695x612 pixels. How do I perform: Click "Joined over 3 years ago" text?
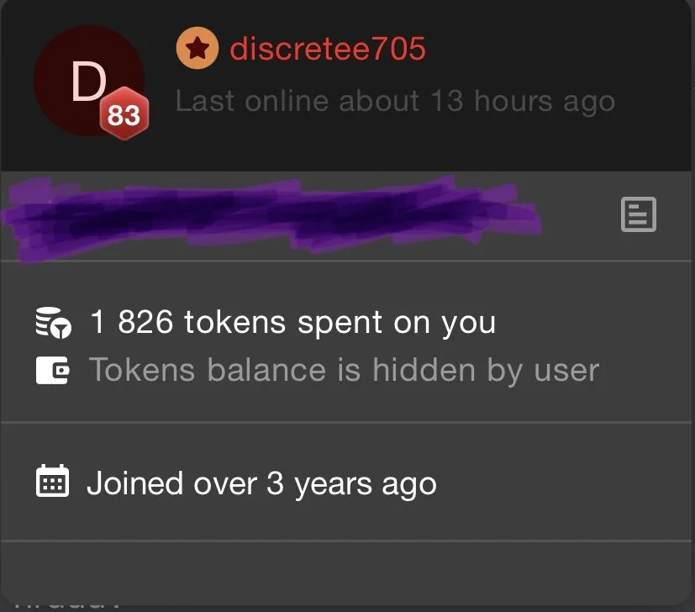pos(262,483)
